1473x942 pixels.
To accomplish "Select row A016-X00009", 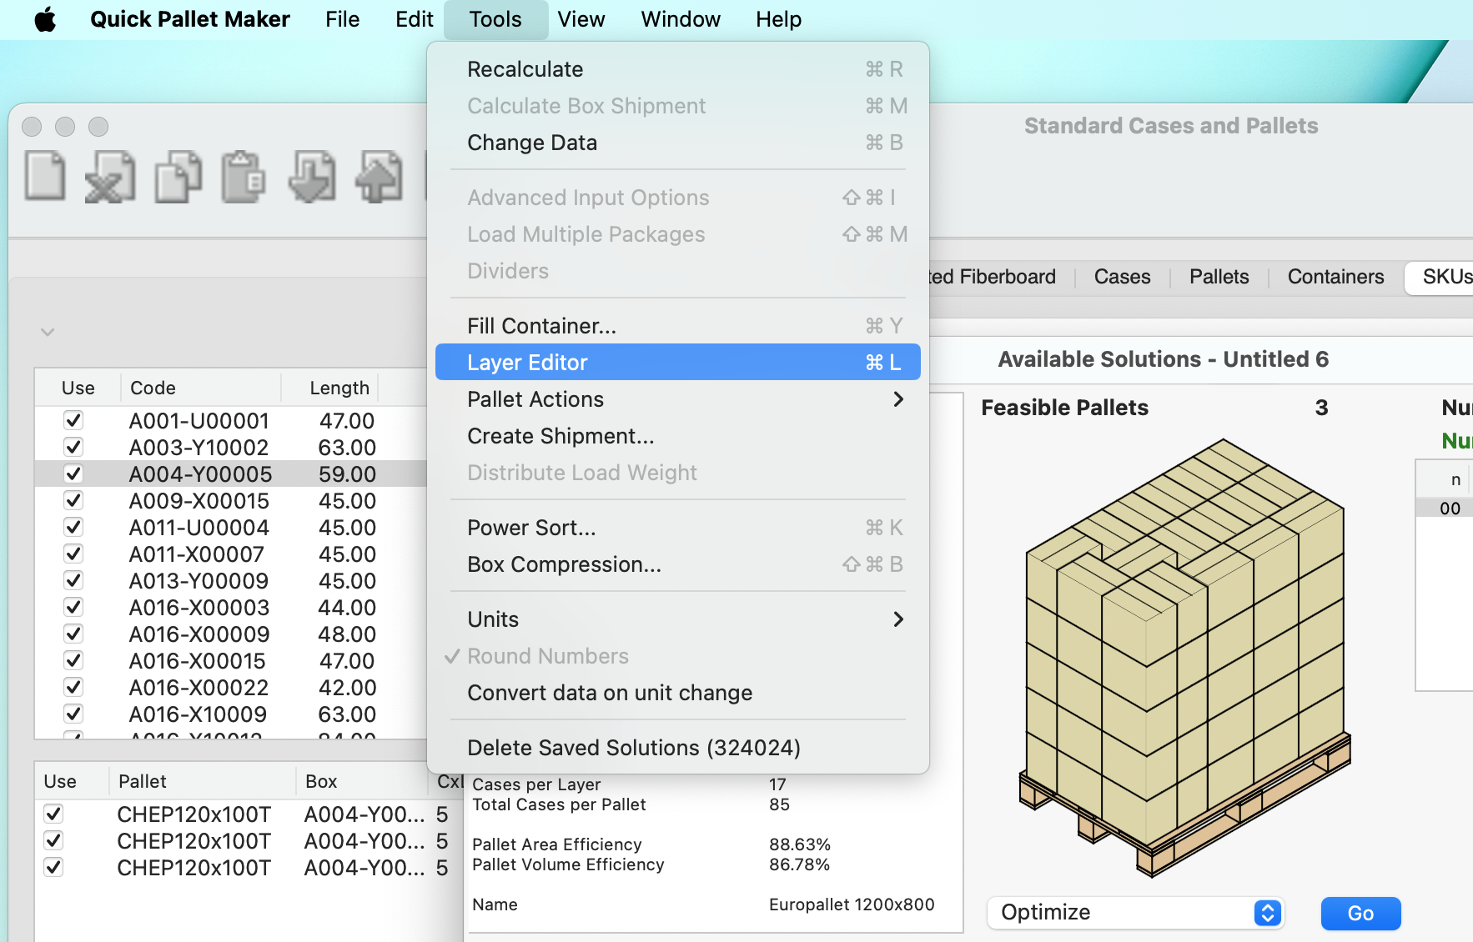I will pos(231,634).
